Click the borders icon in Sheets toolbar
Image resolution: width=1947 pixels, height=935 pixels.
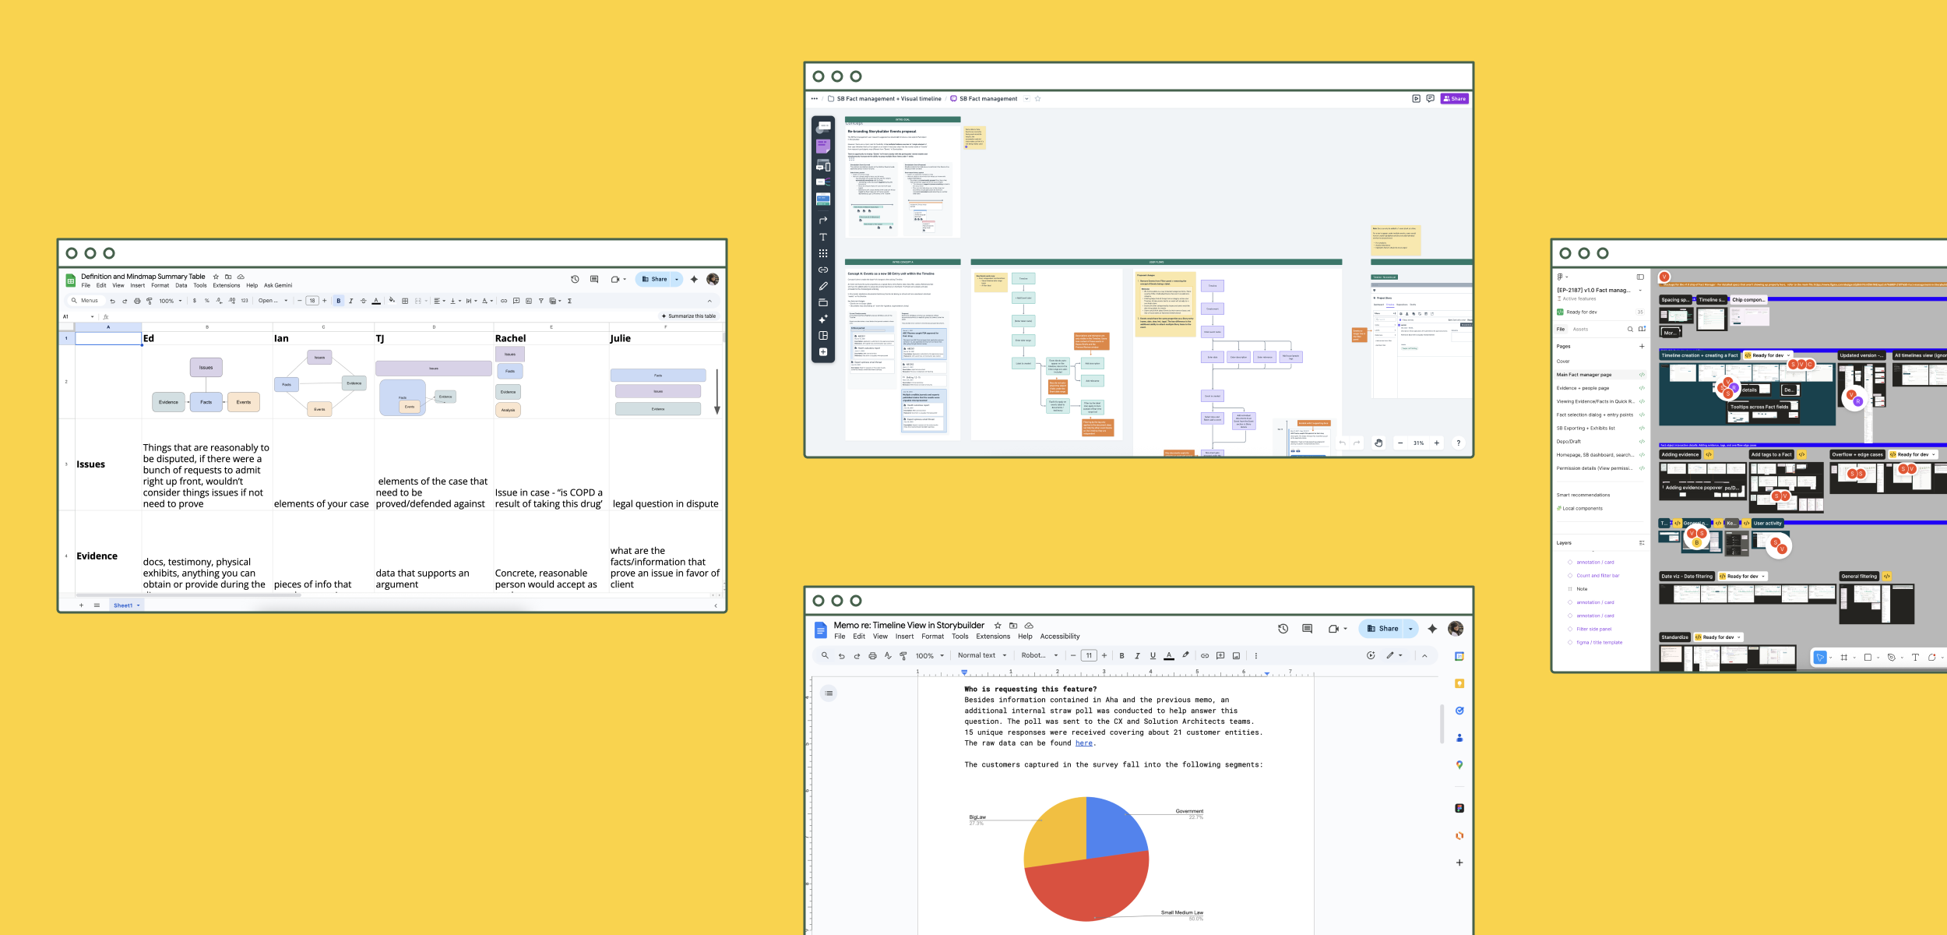[405, 301]
